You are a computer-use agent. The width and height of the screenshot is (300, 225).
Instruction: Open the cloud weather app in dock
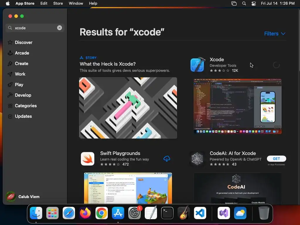click(x=240, y=213)
